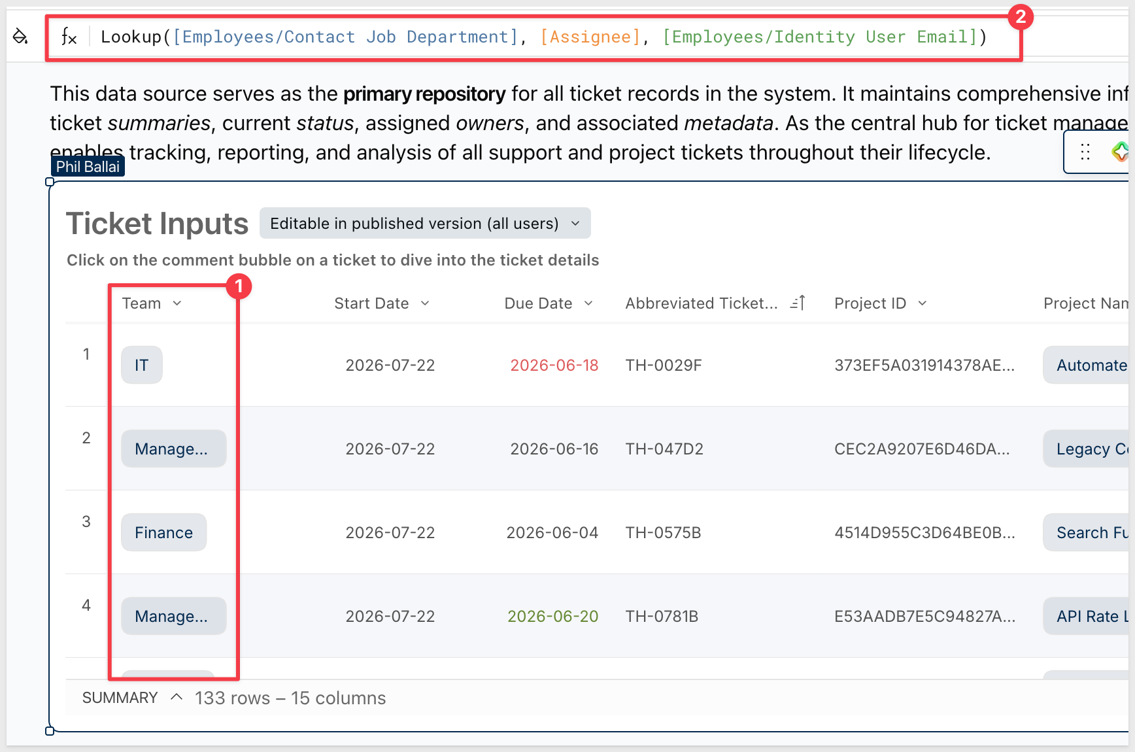Select row number 2
The height and width of the screenshot is (752, 1135).
pyautogui.click(x=86, y=438)
